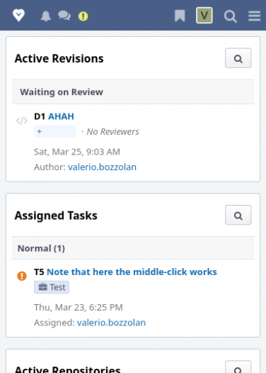Click the yellow setup issues alert icon
The image size is (266, 373).
coord(83,16)
